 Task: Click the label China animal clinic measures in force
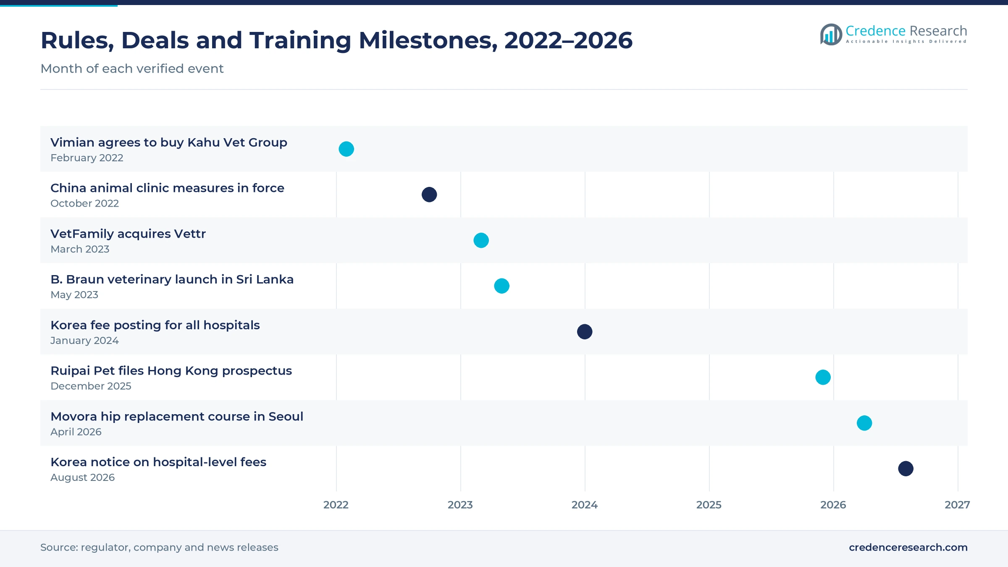pos(167,188)
